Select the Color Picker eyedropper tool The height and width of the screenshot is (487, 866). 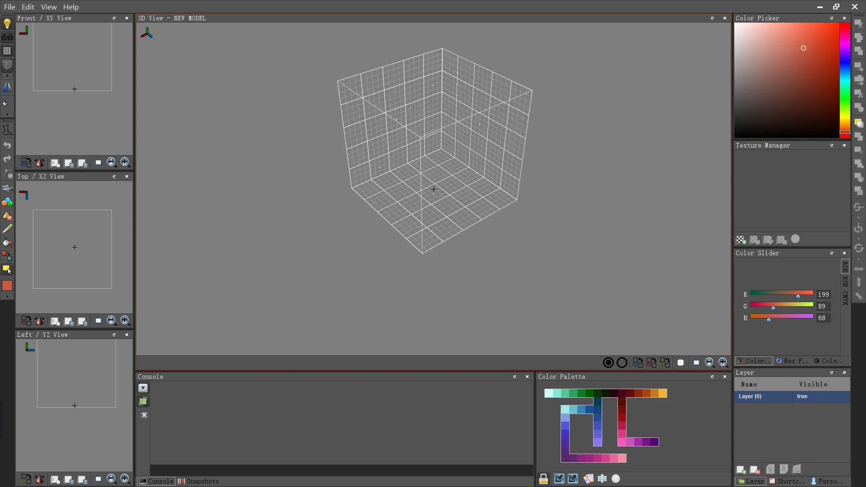pos(7,229)
